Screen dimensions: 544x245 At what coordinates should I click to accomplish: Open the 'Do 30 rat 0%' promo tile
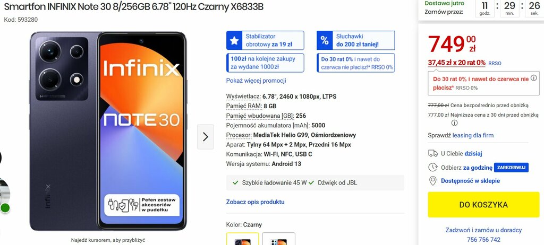pos(355,63)
